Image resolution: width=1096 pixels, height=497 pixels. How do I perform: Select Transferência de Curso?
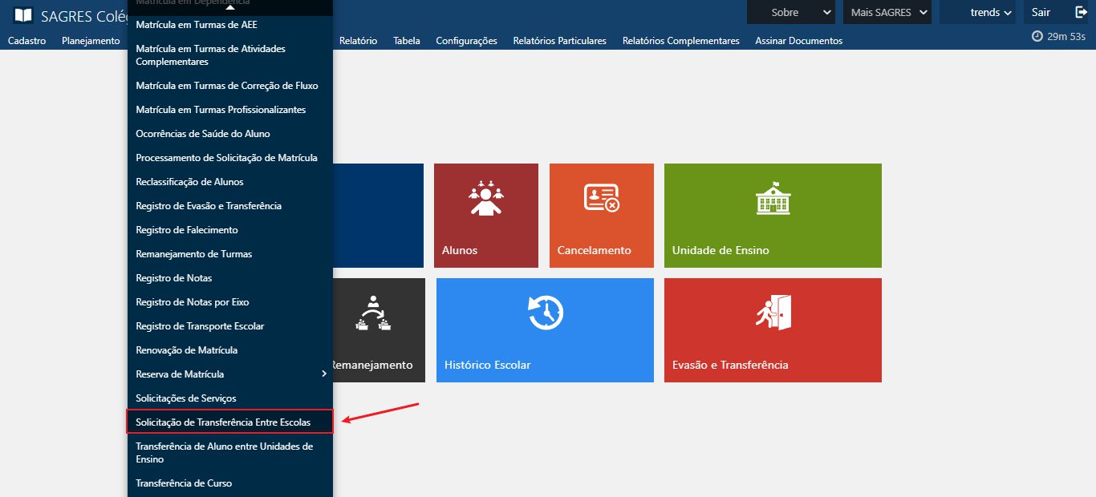[x=229, y=483]
